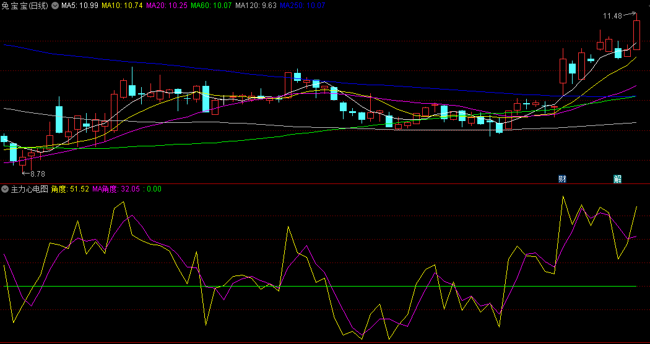This screenshot has width=650, height=344.
Task: Select the MA20: 10.25 label
Action: click(167, 6)
